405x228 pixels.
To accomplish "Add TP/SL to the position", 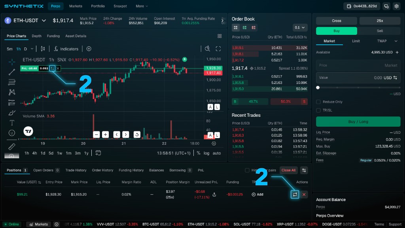I will 257,194.
